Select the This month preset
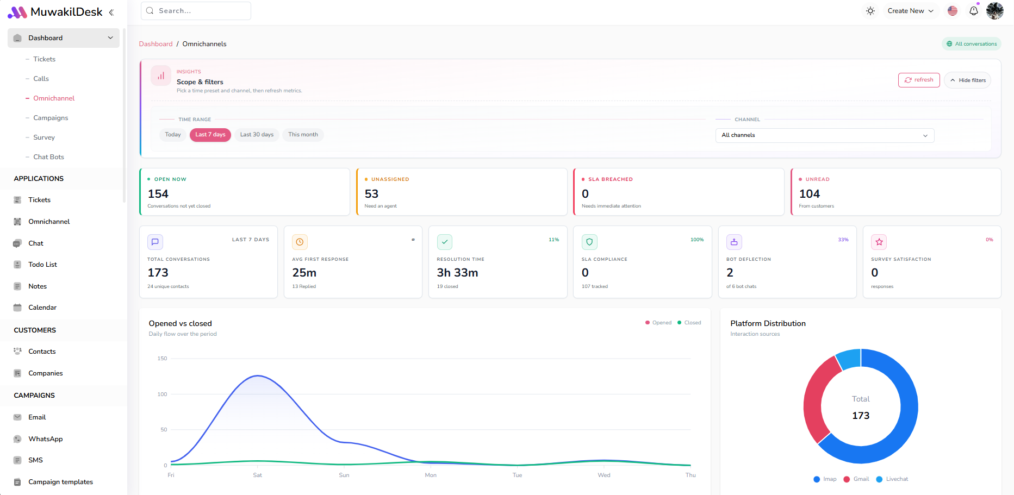 click(303, 135)
